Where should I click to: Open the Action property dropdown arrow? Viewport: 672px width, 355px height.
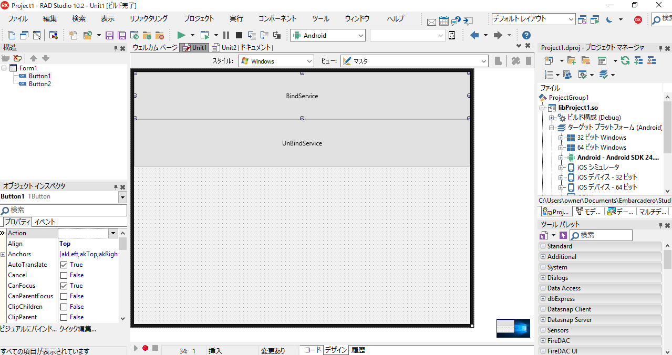point(113,233)
